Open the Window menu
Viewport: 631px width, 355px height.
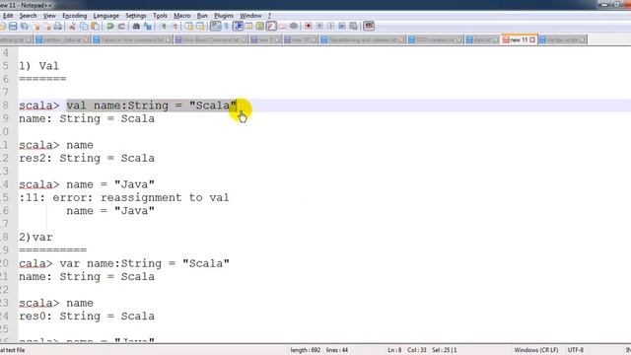[250, 16]
